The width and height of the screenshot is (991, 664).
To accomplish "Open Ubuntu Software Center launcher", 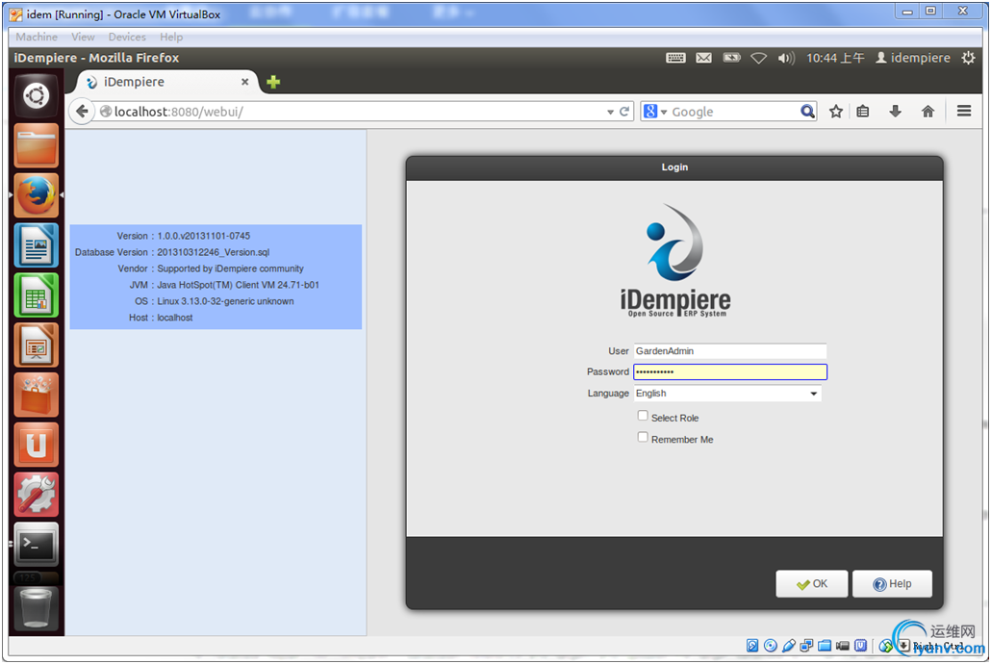I will [x=36, y=396].
